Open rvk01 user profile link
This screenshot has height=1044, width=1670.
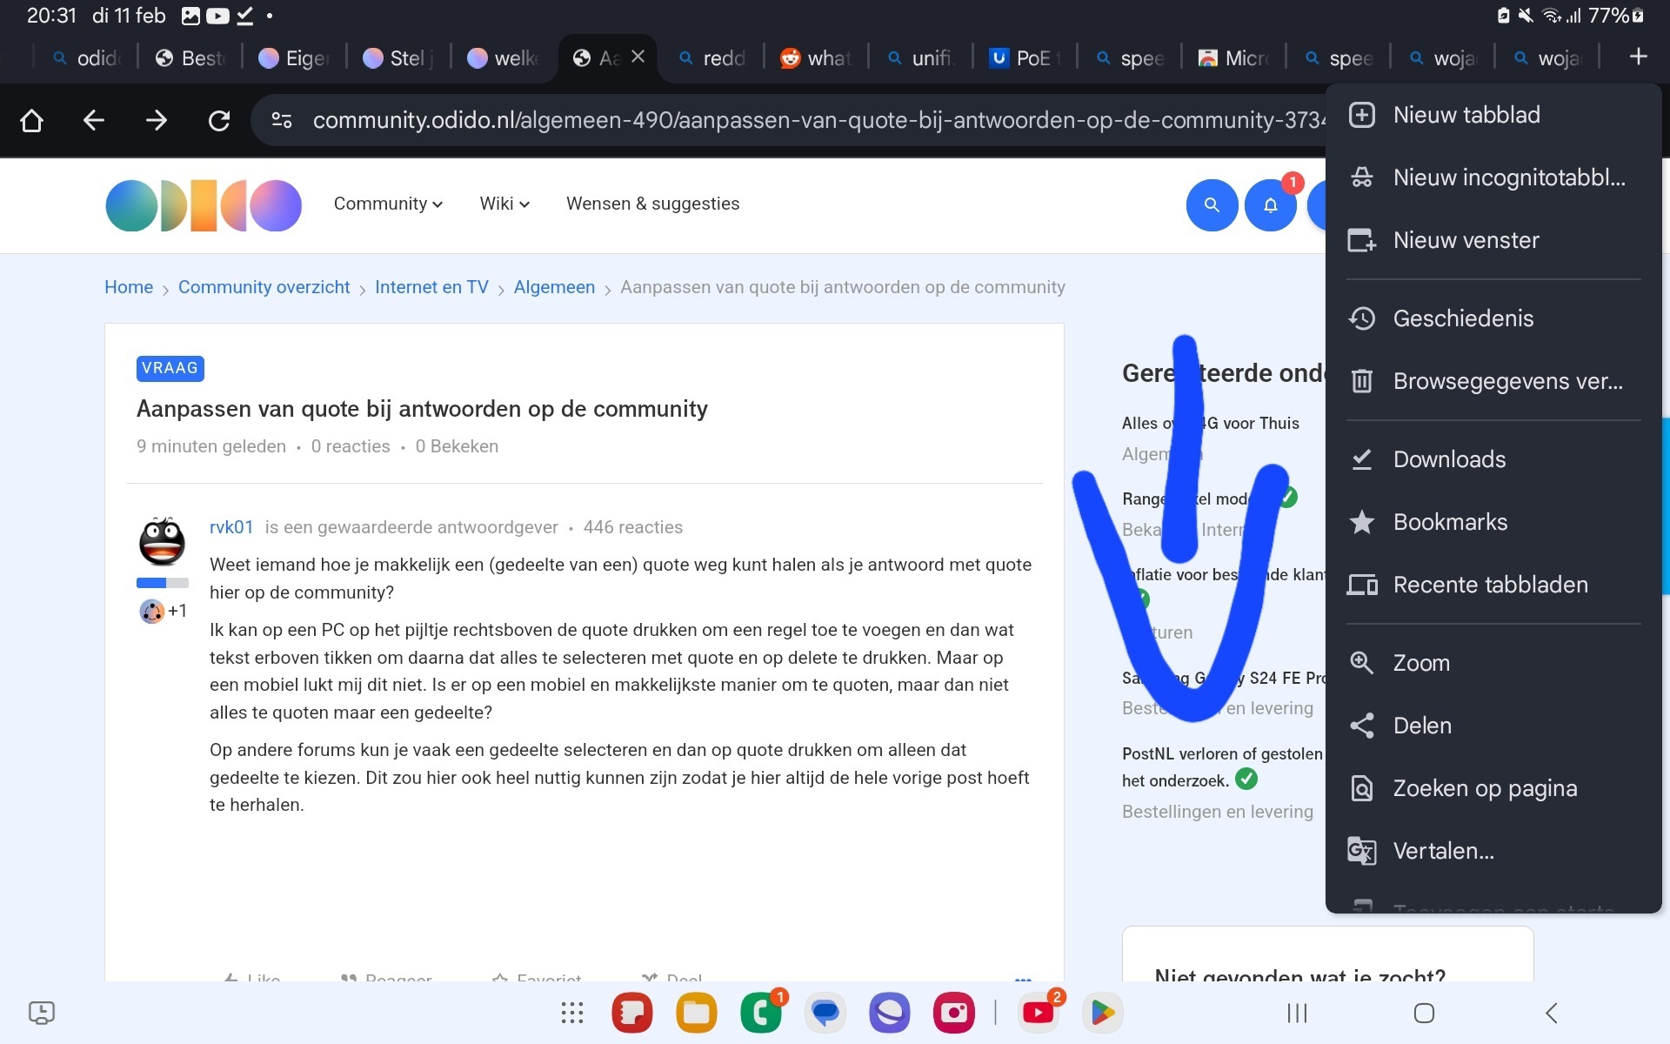pyautogui.click(x=231, y=527)
